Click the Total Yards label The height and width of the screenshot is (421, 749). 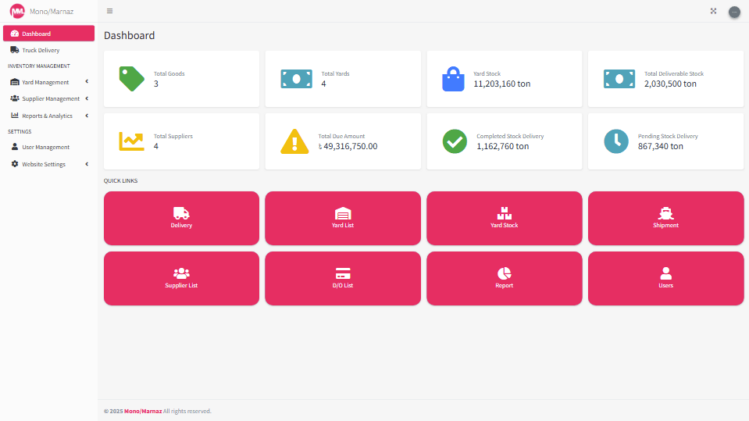[x=335, y=73]
